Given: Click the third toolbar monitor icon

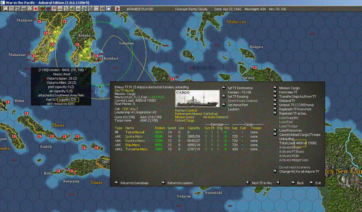Looking at the screenshot, I should pyautogui.click(x=18, y=9).
